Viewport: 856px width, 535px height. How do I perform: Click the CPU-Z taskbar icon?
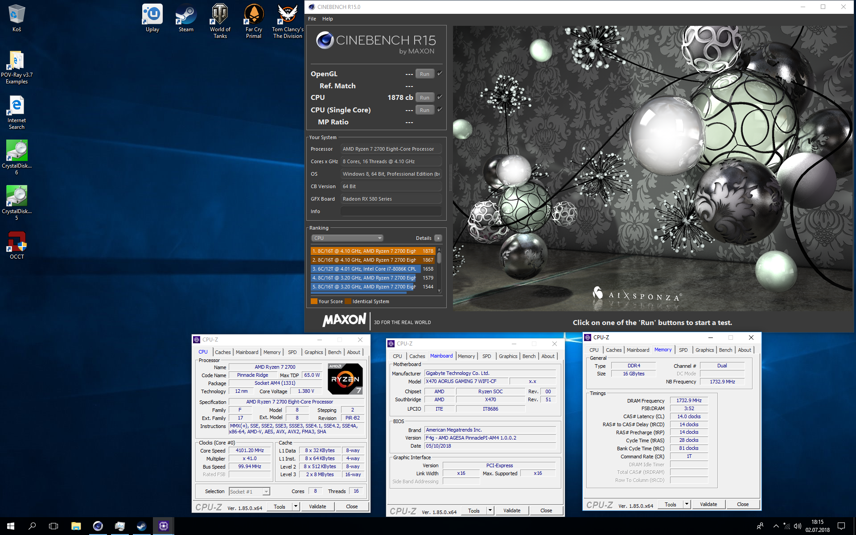click(x=163, y=526)
